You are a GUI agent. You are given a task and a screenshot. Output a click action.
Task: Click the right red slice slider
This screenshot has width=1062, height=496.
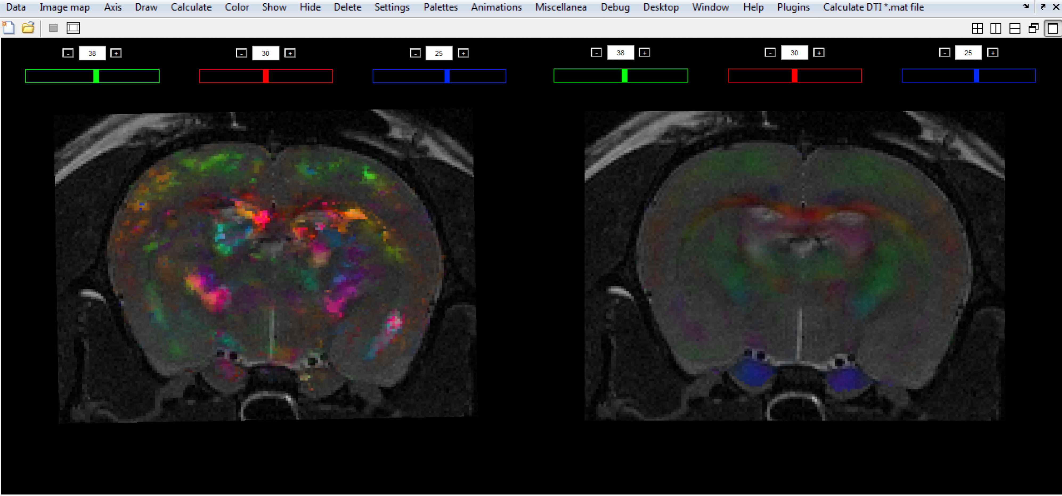click(795, 76)
